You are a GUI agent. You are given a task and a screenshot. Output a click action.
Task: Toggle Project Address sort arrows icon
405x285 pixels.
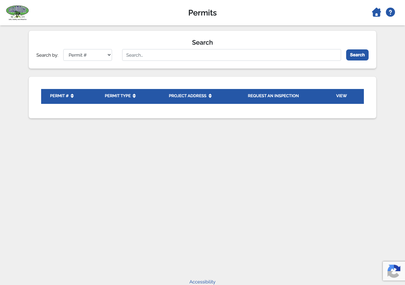click(210, 96)
